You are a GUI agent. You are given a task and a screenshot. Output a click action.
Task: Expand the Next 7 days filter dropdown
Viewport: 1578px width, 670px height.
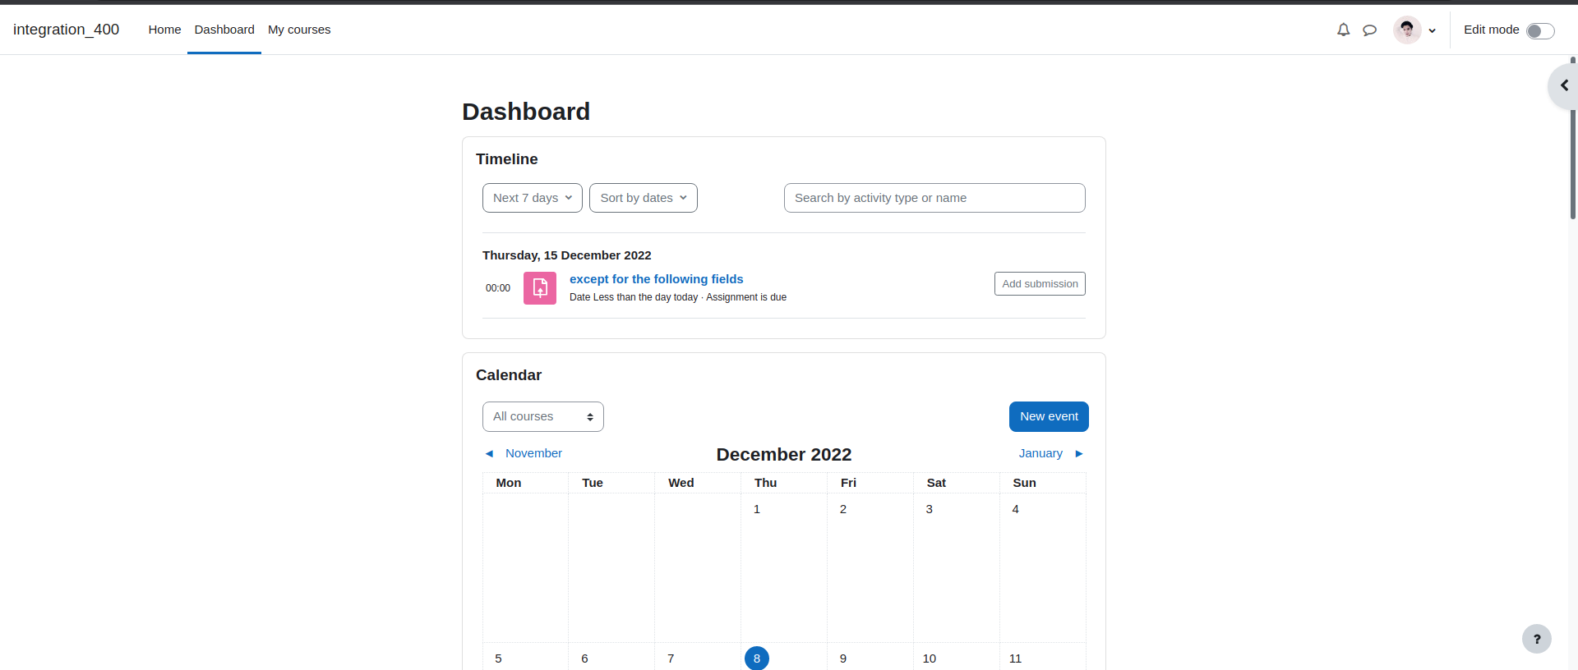(533, 198)
